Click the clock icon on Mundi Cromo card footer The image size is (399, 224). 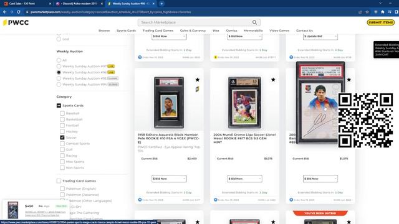[216, 200]
